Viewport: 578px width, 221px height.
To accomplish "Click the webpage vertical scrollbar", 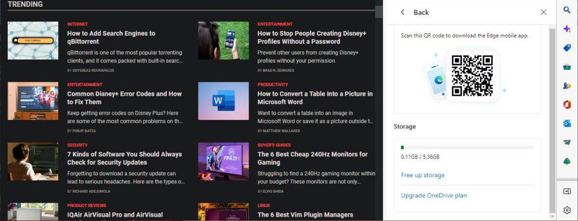I will pyautogui.click(x=379, y=12).
